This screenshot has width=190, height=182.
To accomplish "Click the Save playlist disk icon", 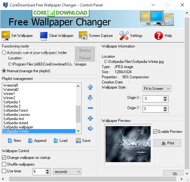I will tap(78, 141).
